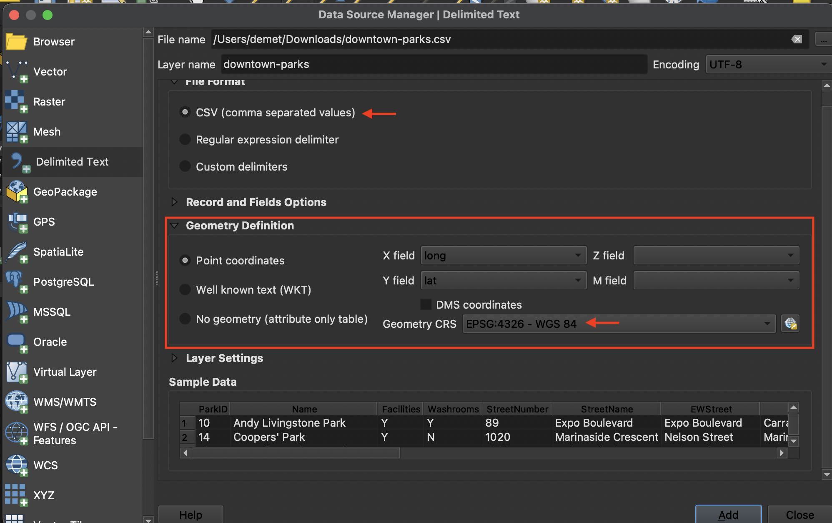Switch to the Vector tab label
Viewport: 832px width, 523px height.
(x=50, y=72)
